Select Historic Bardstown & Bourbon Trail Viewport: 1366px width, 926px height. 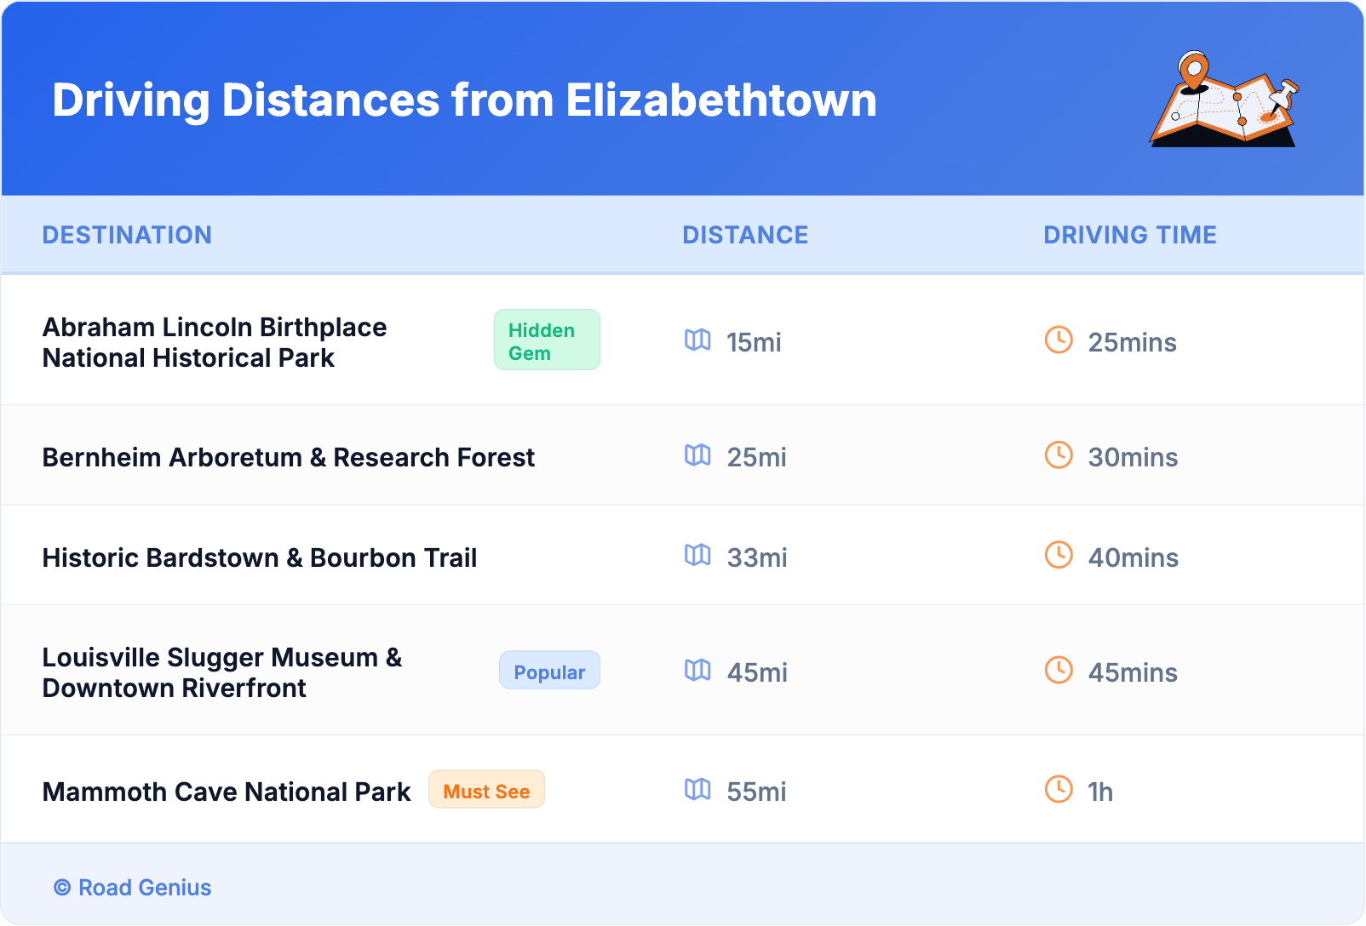260,557
